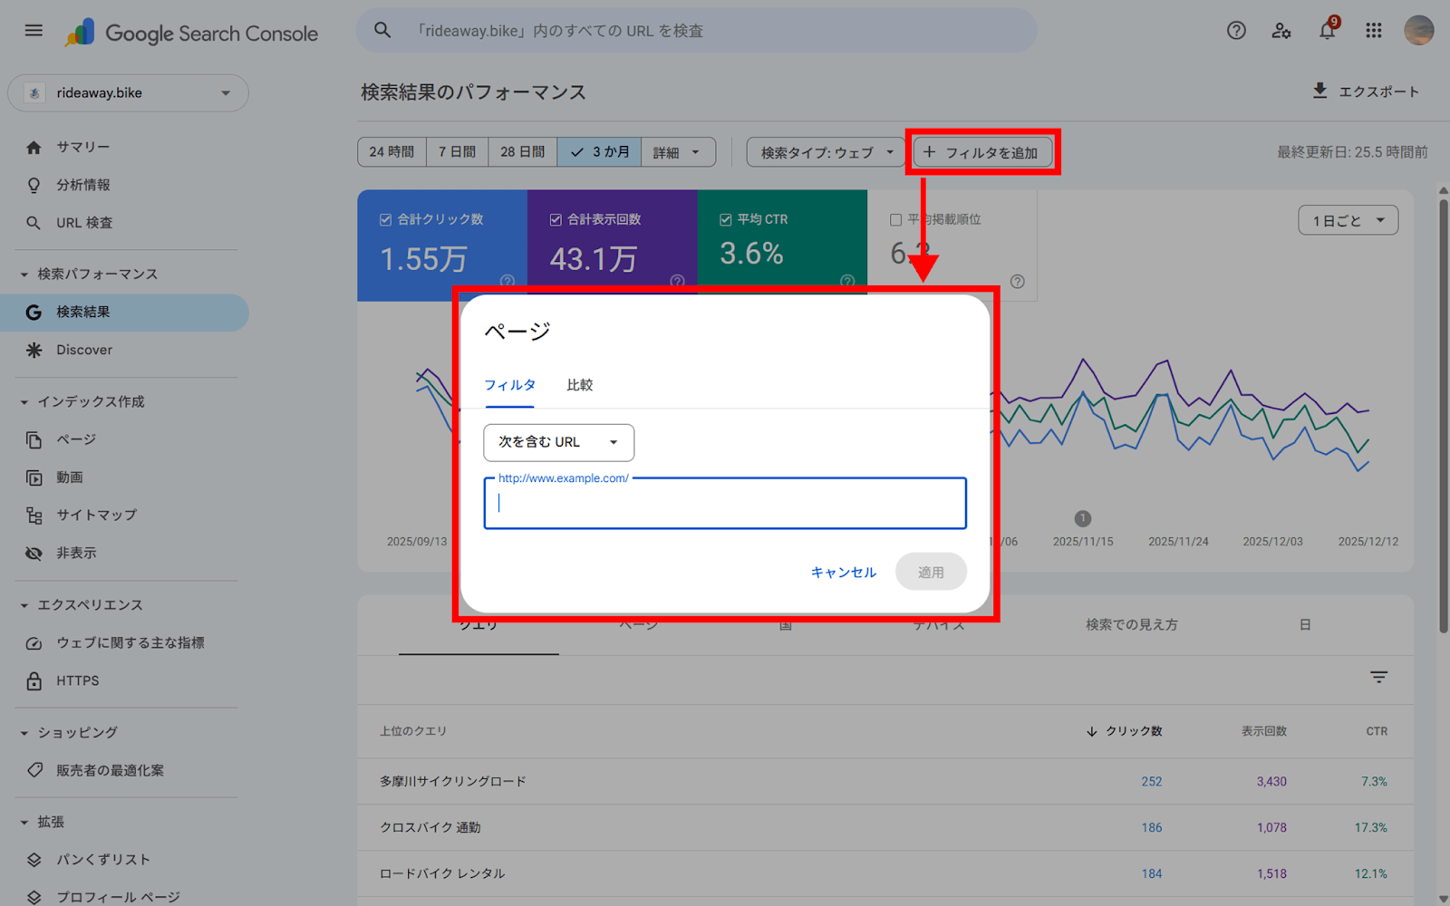Open the 1日ごと interval dropdown
Screen dimensions: 1450x906
(1348, 219)
